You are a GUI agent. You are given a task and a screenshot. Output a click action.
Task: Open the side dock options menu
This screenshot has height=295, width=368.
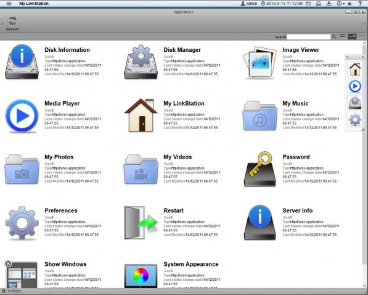click(x=363, y=57)
